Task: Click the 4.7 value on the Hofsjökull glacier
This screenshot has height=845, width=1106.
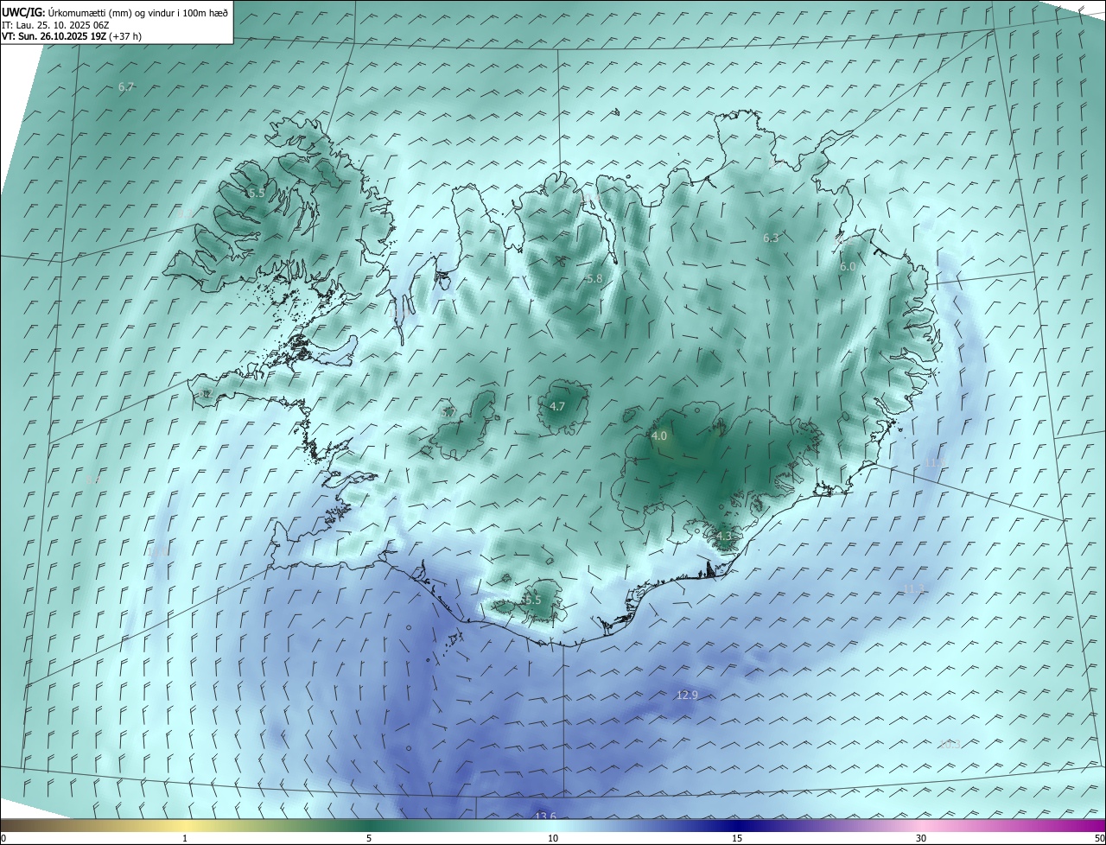Action: (557, 406)
